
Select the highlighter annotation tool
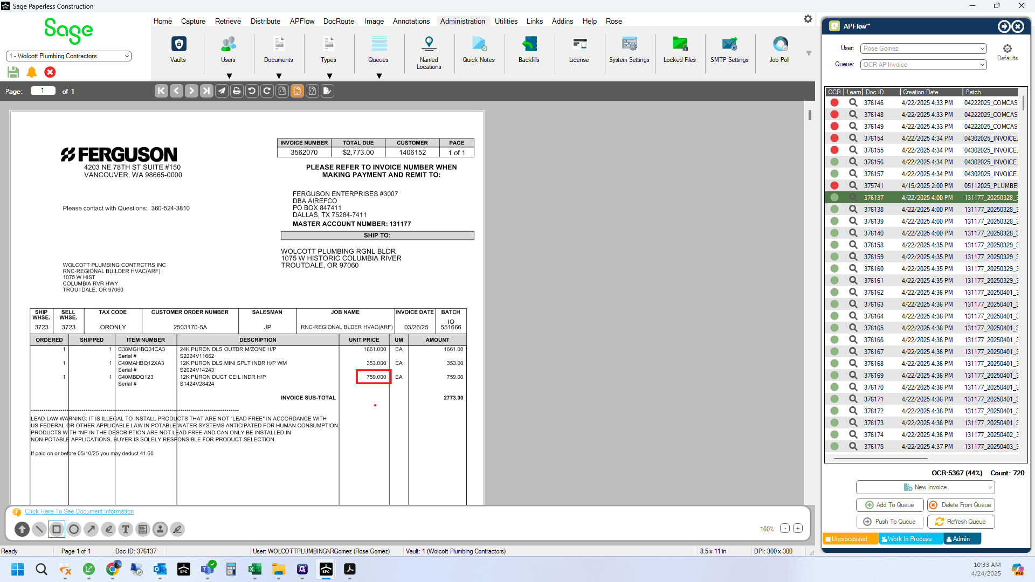click(x=108, y=529)
